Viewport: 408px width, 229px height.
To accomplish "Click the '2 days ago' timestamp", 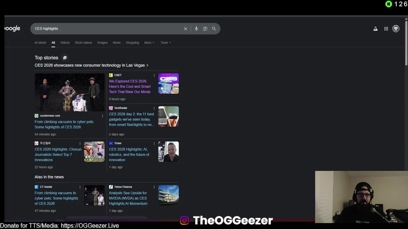I will click(x=117, y=134).
